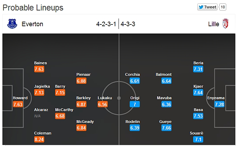Click McCarthy's 6.68 rating badge
Image resolution: width=236 pixels, height=146 pixels.
pos(60,116)
